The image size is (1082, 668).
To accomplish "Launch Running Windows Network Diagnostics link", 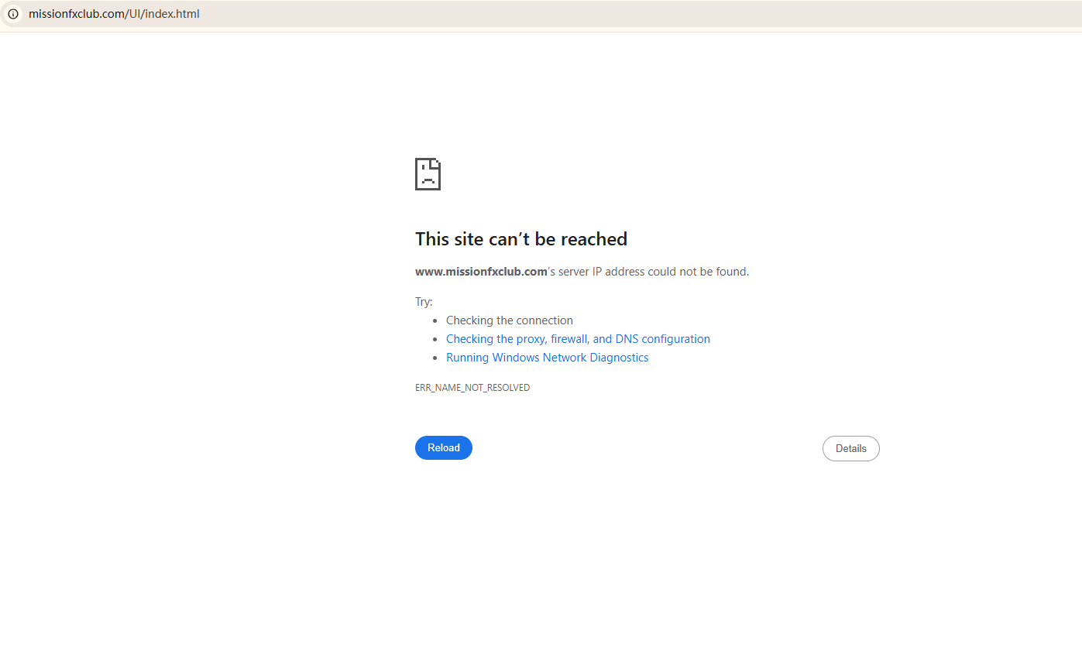I will 548,358.
